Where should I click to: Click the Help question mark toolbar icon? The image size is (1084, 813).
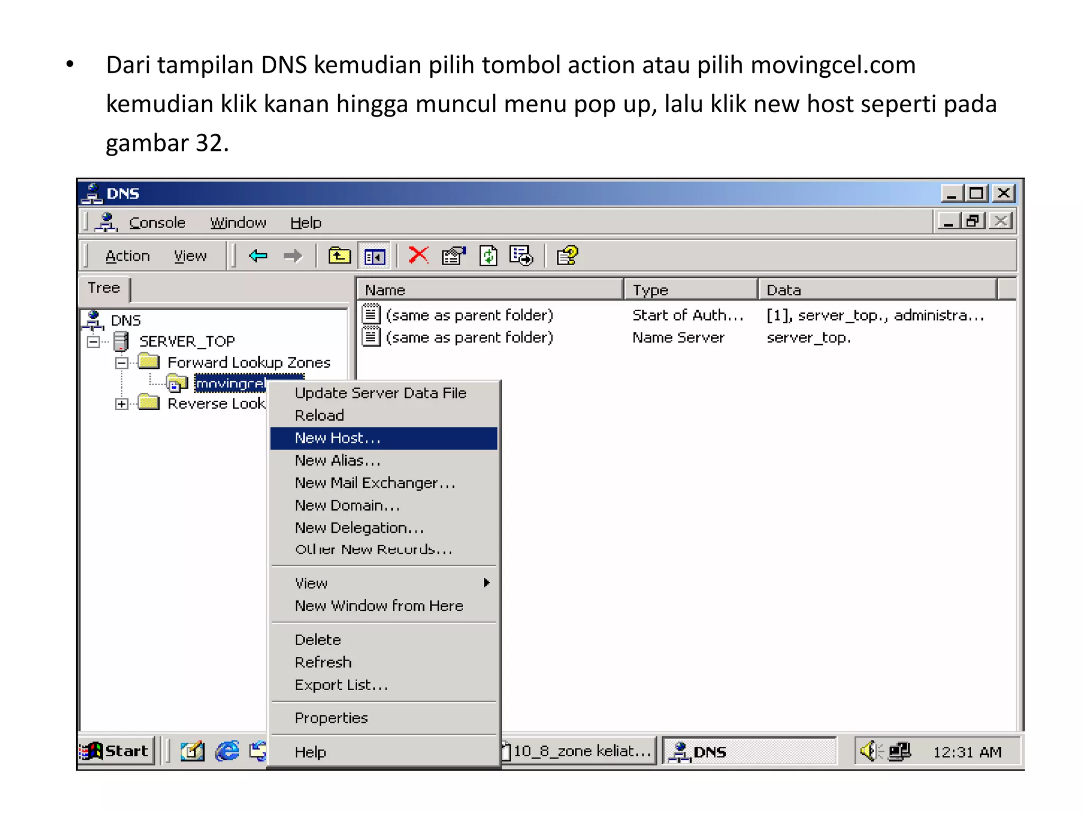[x=567, y=256]
